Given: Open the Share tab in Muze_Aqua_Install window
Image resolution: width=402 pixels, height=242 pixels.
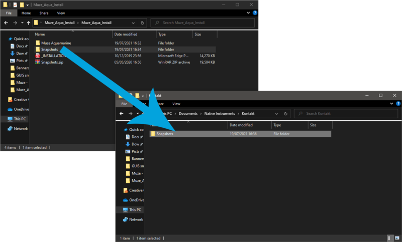Looking at the screenshot, I should pos(44,13).
